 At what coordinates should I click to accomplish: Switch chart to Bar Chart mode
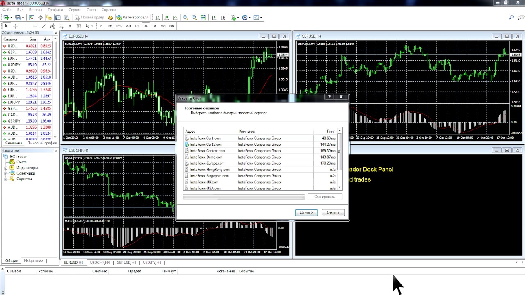(157, 18)
